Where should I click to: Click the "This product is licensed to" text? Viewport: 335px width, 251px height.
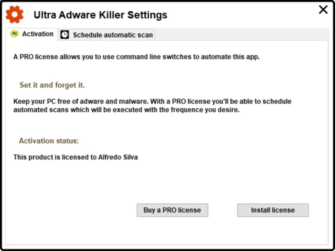(x=54, y=157)
